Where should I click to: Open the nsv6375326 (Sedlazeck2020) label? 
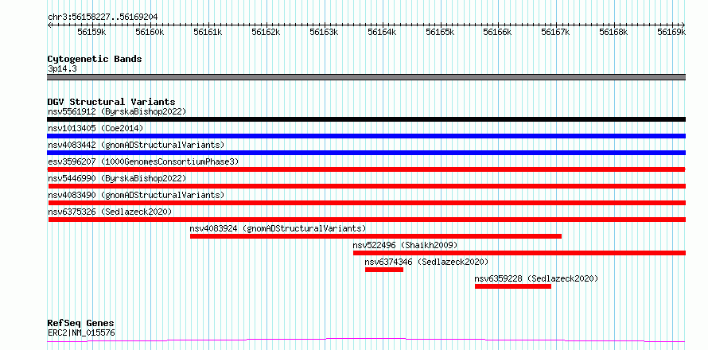pos(110,212)
